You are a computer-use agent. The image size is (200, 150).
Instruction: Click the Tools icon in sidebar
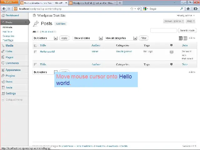click(x=3, y=87)
